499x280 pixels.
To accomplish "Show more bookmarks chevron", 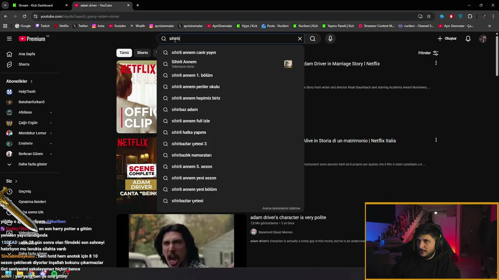I will (x=490, y=26).
